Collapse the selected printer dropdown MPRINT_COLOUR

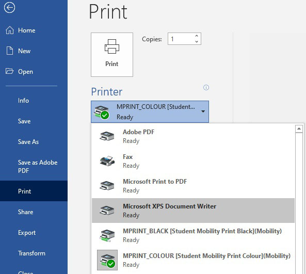150,111
